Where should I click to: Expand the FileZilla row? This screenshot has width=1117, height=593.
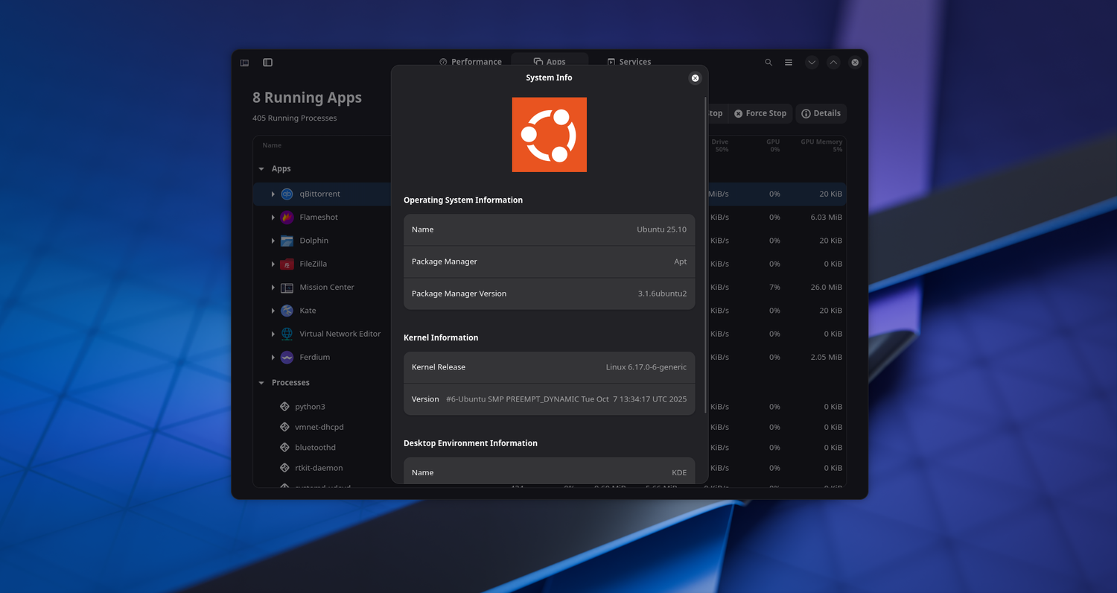point(273,264)
